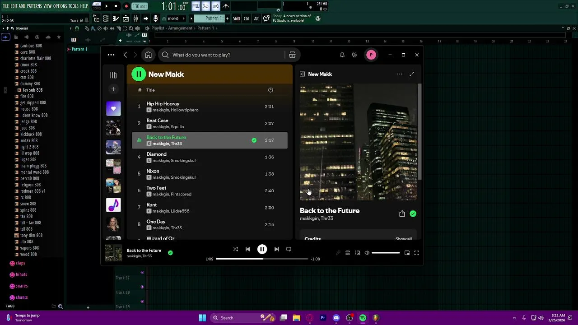
Task: Open FL Studio piano roll icon
Action: point(115,19)
